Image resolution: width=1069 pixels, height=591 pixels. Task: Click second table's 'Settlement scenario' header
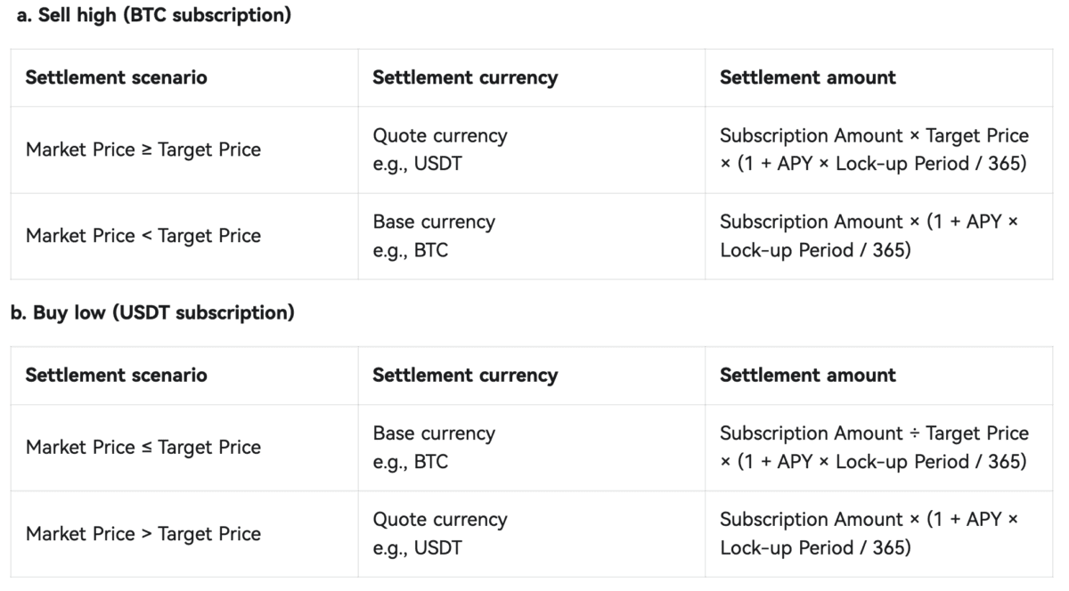point(116,375)
